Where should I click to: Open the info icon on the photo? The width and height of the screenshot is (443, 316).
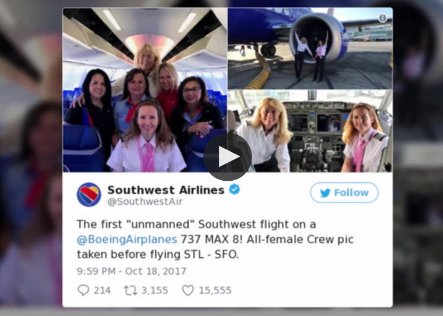coord(382,17)
